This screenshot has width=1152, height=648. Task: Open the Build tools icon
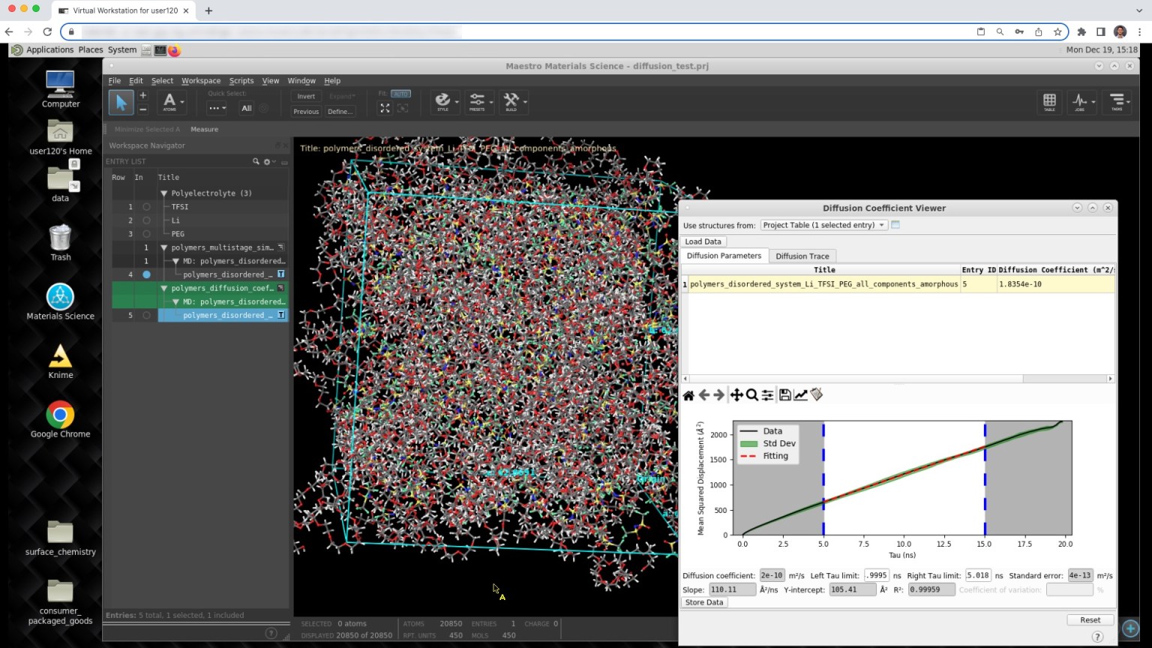(511, 100)
